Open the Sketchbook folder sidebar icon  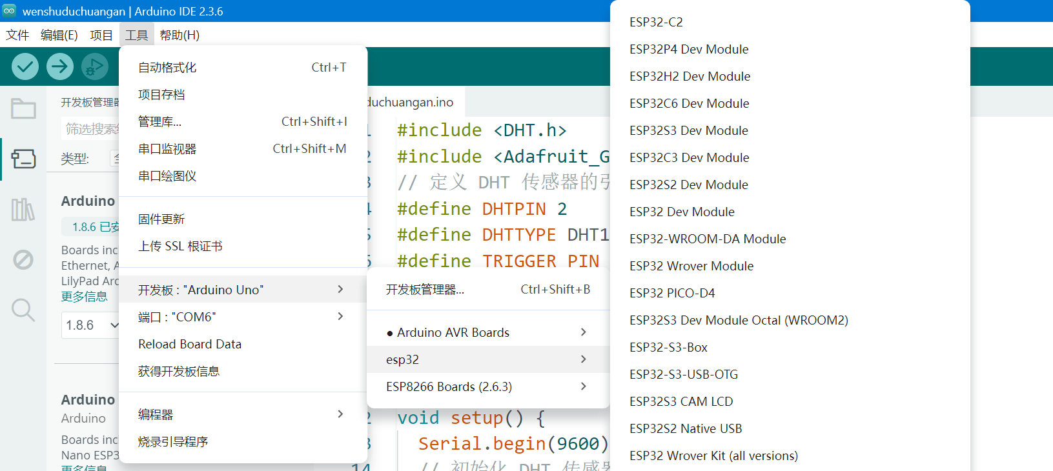click(23, 108)
